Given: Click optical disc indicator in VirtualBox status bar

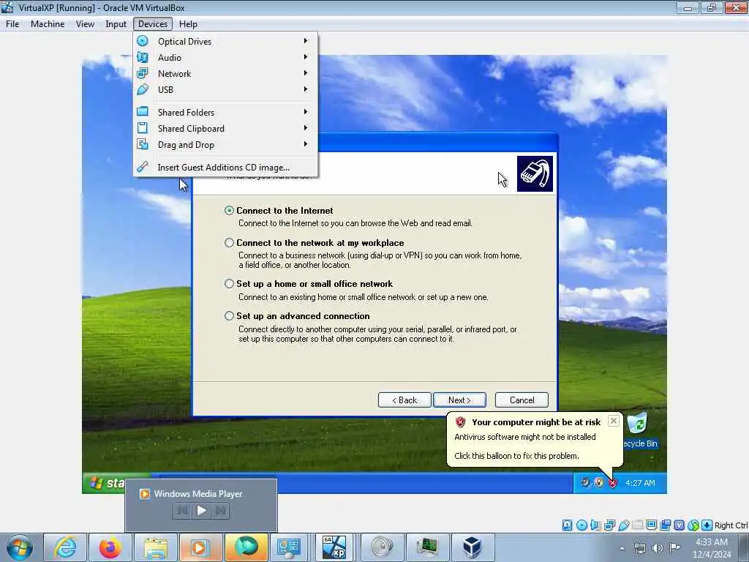Looking at the screenshot, I should [581, 525].
